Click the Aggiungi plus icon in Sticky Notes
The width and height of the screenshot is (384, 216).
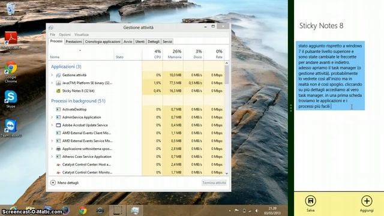pos(367,201)
